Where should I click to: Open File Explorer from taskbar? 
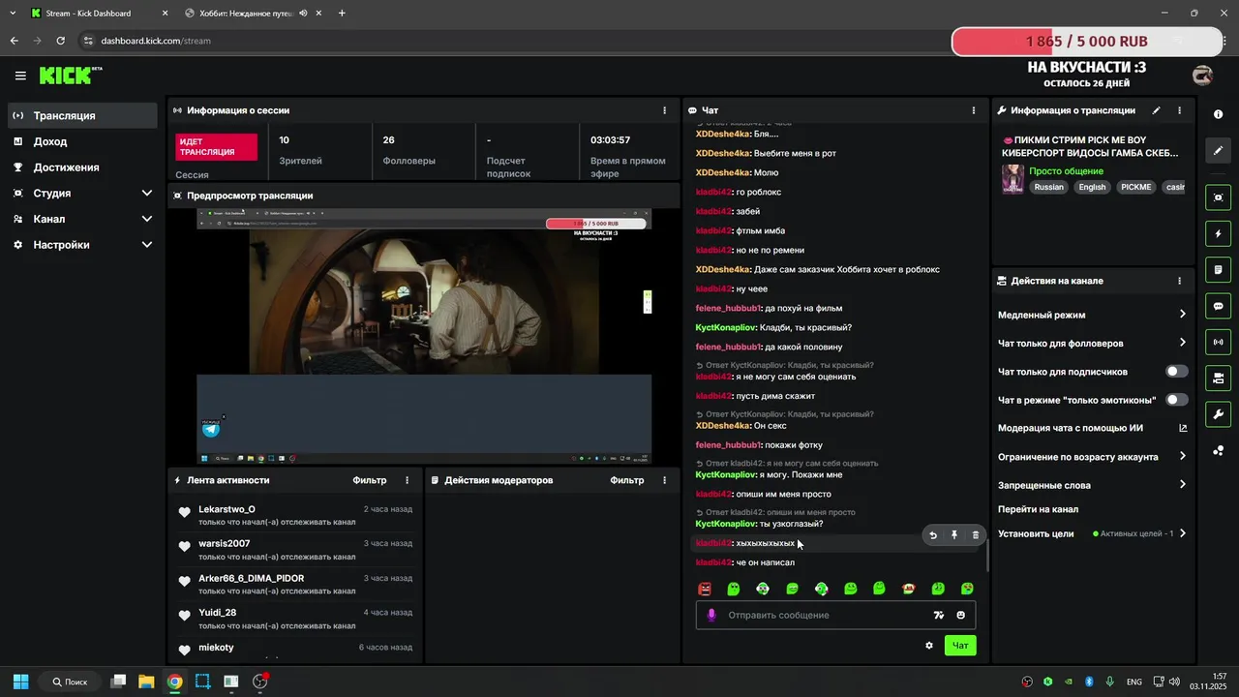146,682
